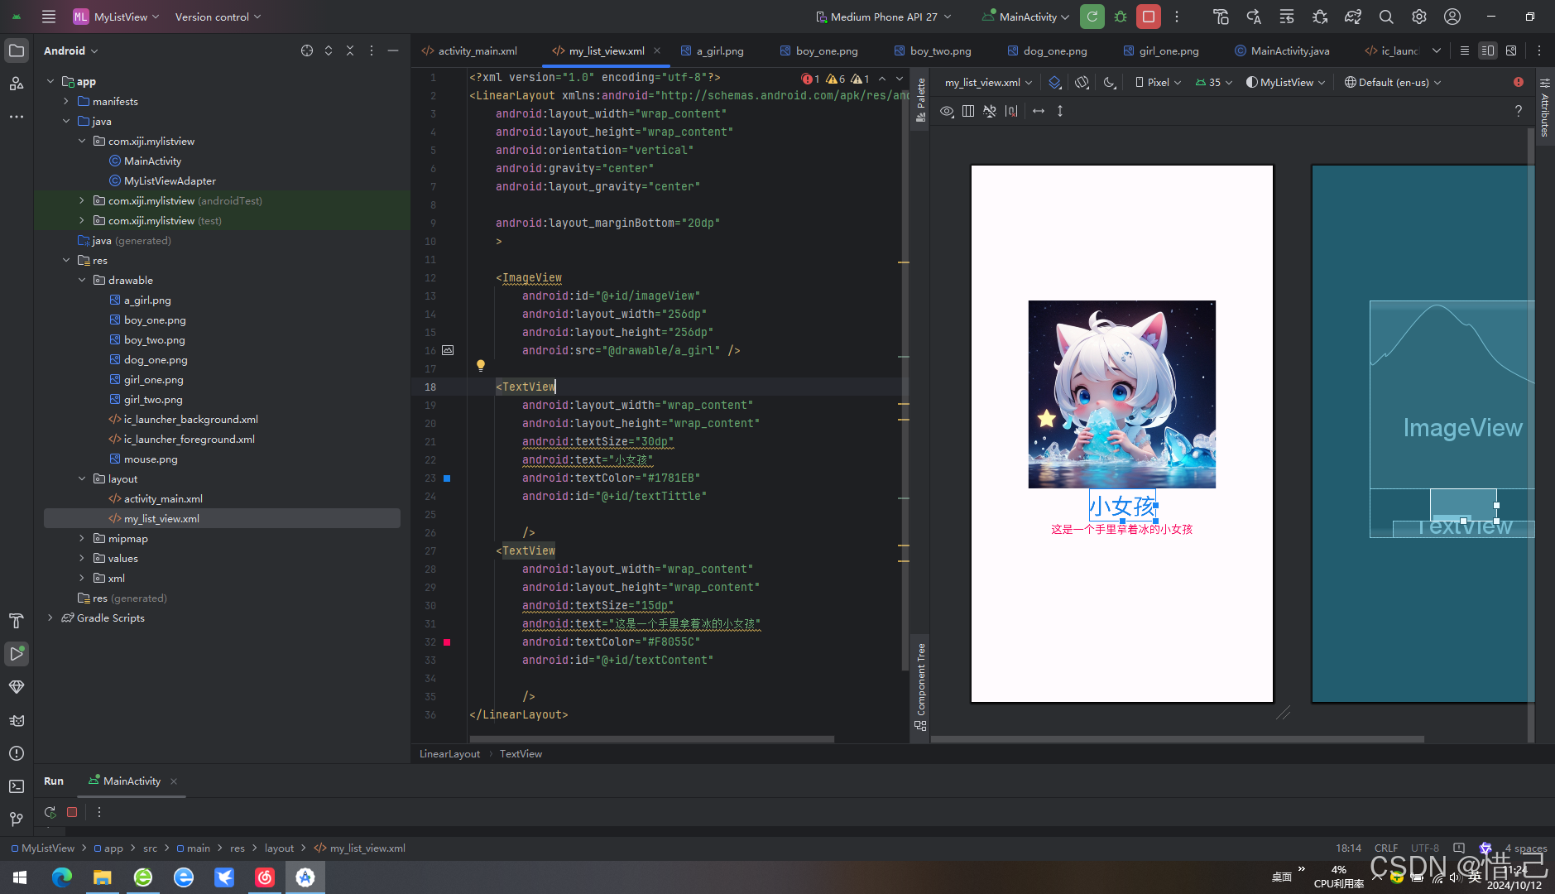Open the main hamburger menu
1555x894 pixels.
pyautogui.click(x=49, y=17)
